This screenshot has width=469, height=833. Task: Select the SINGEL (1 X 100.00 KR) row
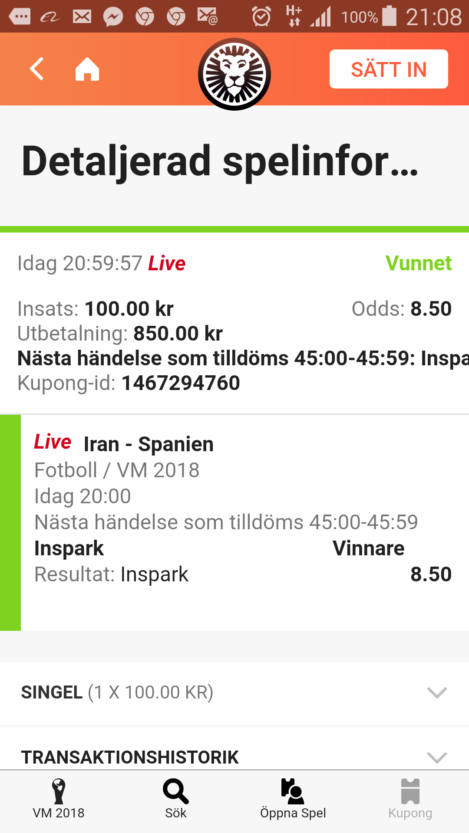pyautogui.click(x=234, y=693)
